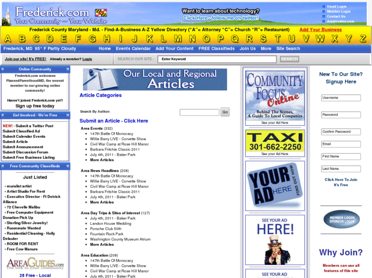Click the Twitter follow banner link
The height and width of the screenshot is (278, 372).
click(221, 18)
